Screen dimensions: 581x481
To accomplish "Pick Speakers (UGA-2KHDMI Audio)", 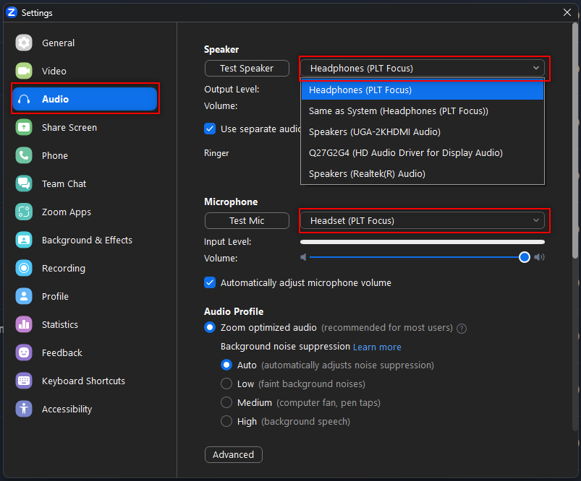I will pyautogui.click(x=423, y=131).
